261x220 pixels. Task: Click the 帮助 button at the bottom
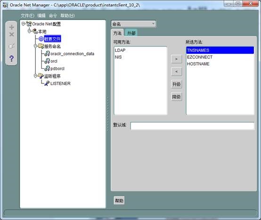119,201
